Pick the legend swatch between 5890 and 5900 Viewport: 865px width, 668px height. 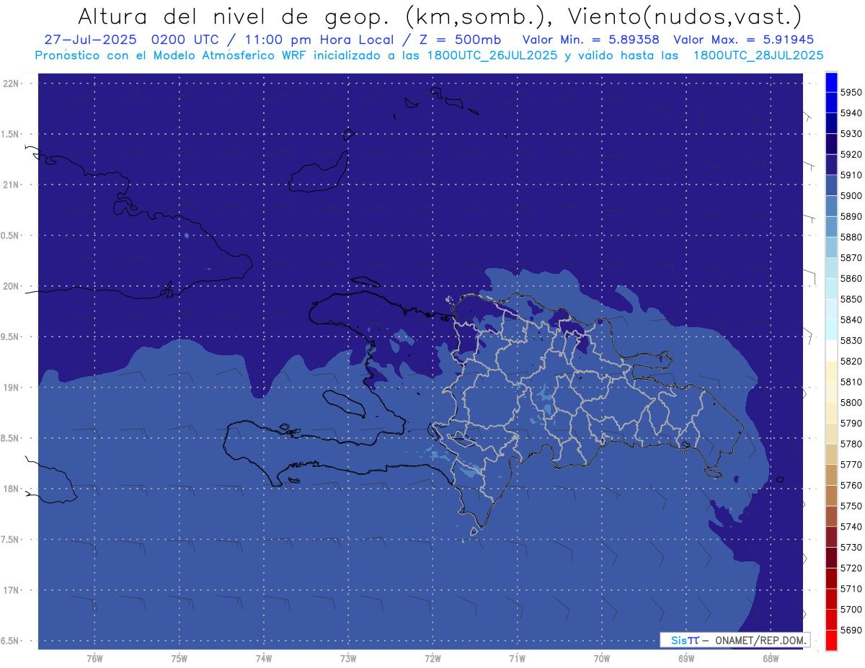click(x=831, y=206)
